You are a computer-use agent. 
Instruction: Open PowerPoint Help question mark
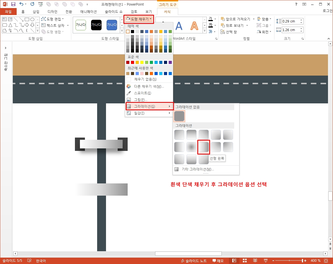[296, 4]
